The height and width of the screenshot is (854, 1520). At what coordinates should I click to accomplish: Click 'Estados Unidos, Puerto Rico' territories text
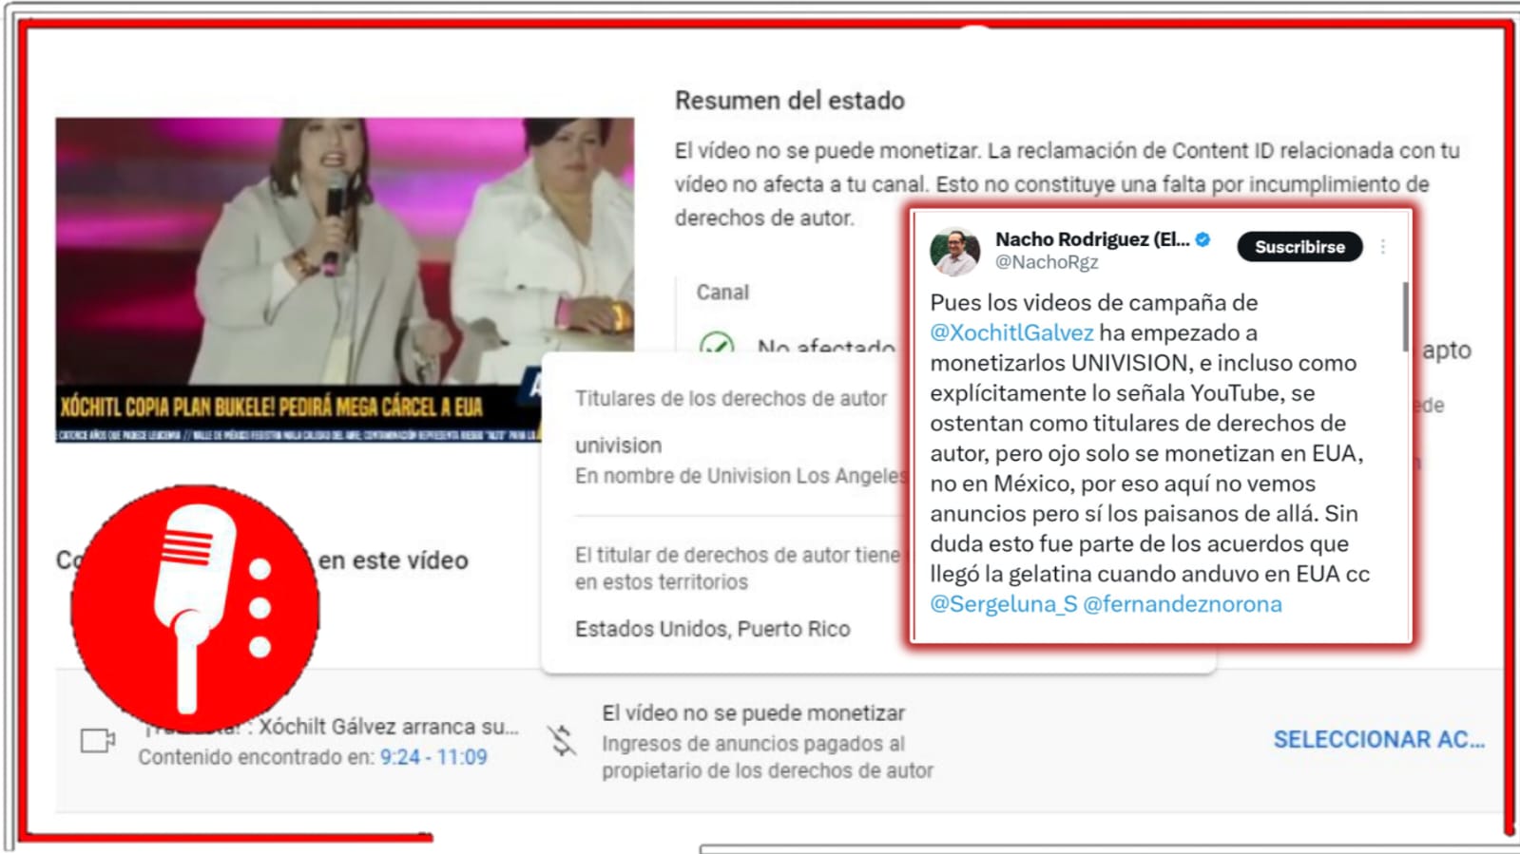tap(713, 629)
